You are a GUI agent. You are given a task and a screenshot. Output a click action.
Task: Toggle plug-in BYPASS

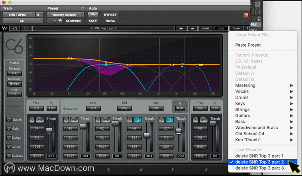click(110, 15)
